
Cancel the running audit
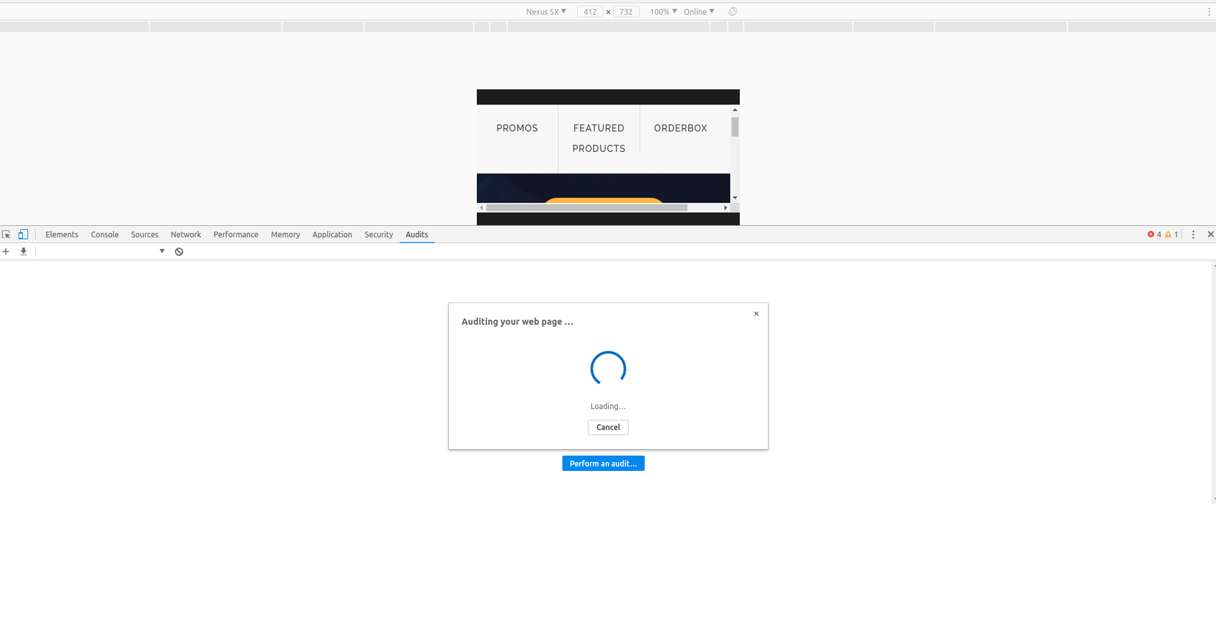[607, 427]
